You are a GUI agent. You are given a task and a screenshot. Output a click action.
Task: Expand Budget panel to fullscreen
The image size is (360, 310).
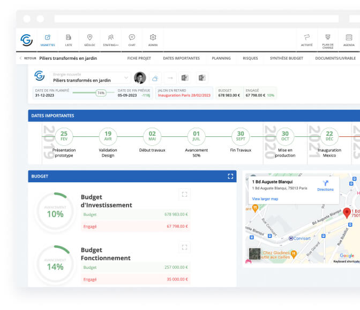pyautogui.click(x=231, y=176)
